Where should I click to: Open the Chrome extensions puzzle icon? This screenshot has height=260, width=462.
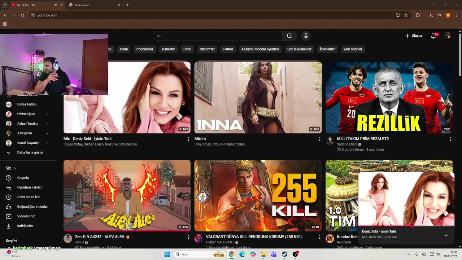[418, 15]
